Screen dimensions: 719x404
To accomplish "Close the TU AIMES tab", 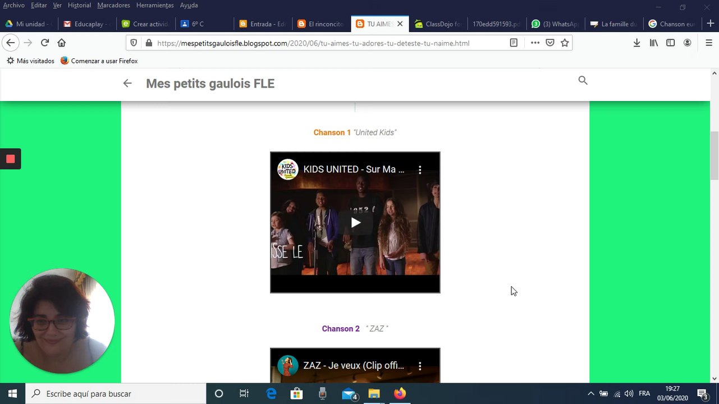I will (x=400, y=24).
